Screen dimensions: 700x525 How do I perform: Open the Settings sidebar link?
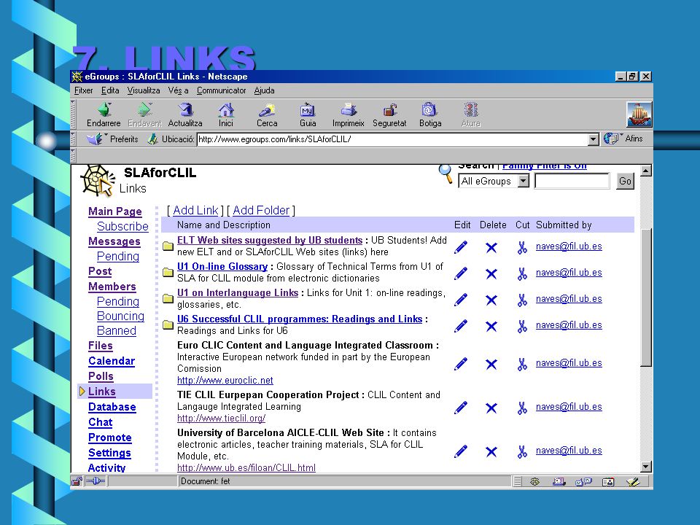tap(110, 453)
